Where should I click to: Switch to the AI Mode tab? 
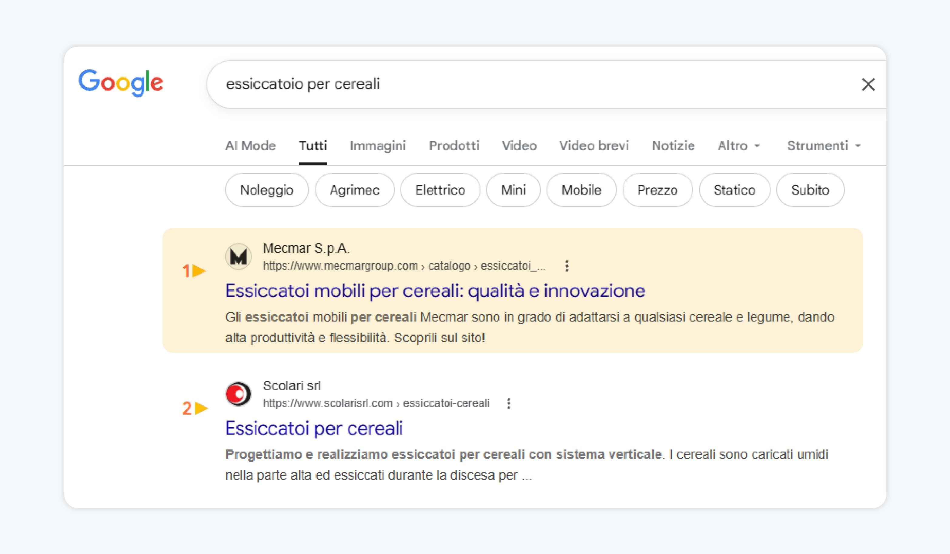coord(250,146)
